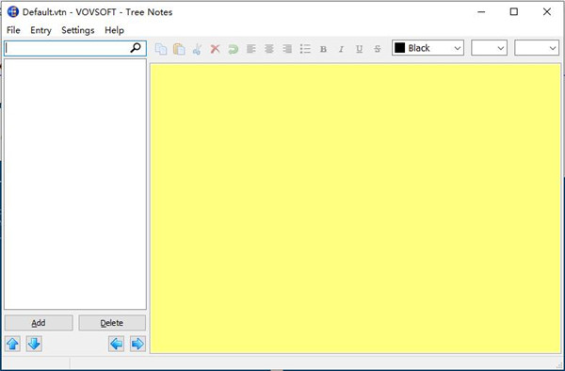Toggle strikethrough formatting
This screenshot has height=371, width=565.
(x=378, y=49)
